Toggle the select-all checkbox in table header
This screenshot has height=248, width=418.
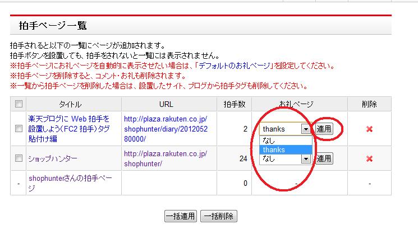[19, 104]
